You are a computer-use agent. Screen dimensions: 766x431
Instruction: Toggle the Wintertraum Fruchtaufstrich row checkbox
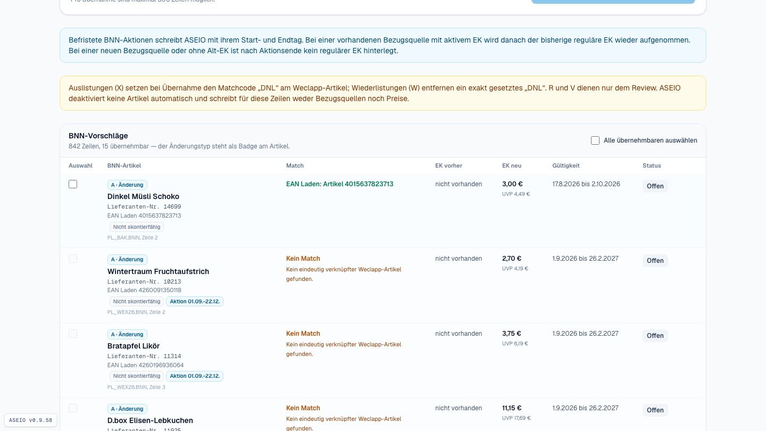[x=73, y=259]
